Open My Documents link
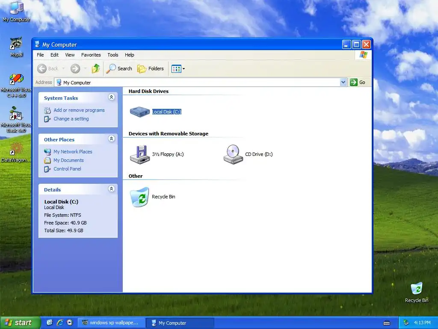The width and height of the screenshot is (438, 329). [x=68, y=160]
